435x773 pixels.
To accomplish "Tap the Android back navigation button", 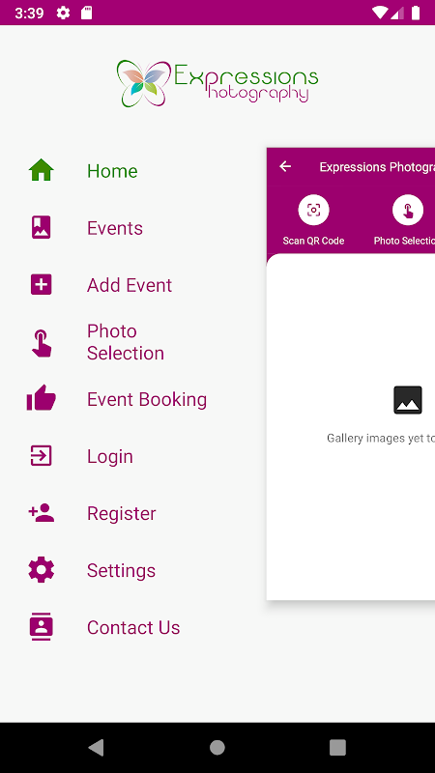I will (x=96, y=747).
